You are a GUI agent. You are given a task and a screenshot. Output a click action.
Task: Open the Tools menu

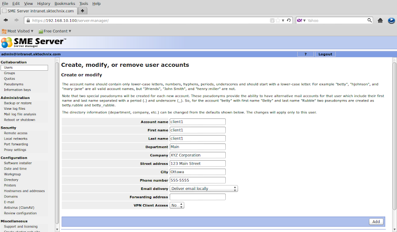(83, 3)
